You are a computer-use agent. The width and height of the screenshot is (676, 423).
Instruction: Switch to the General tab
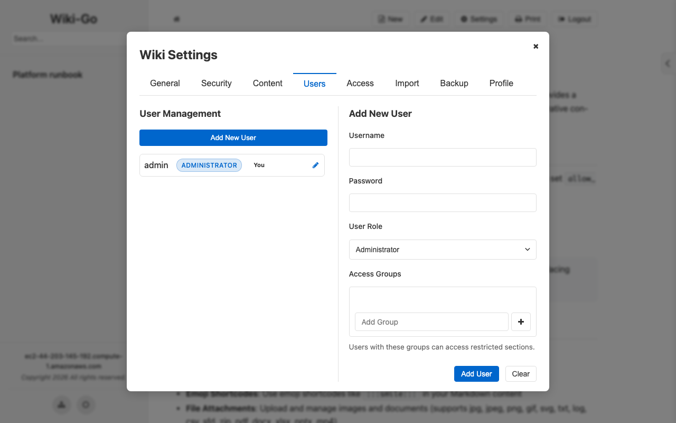(x=165, y=84)
